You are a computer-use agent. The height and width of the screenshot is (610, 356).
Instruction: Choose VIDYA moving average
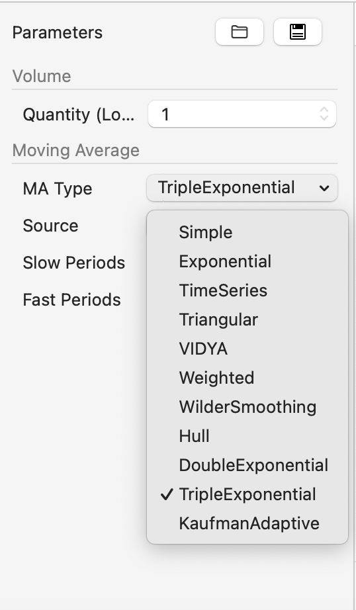point(247,349)
